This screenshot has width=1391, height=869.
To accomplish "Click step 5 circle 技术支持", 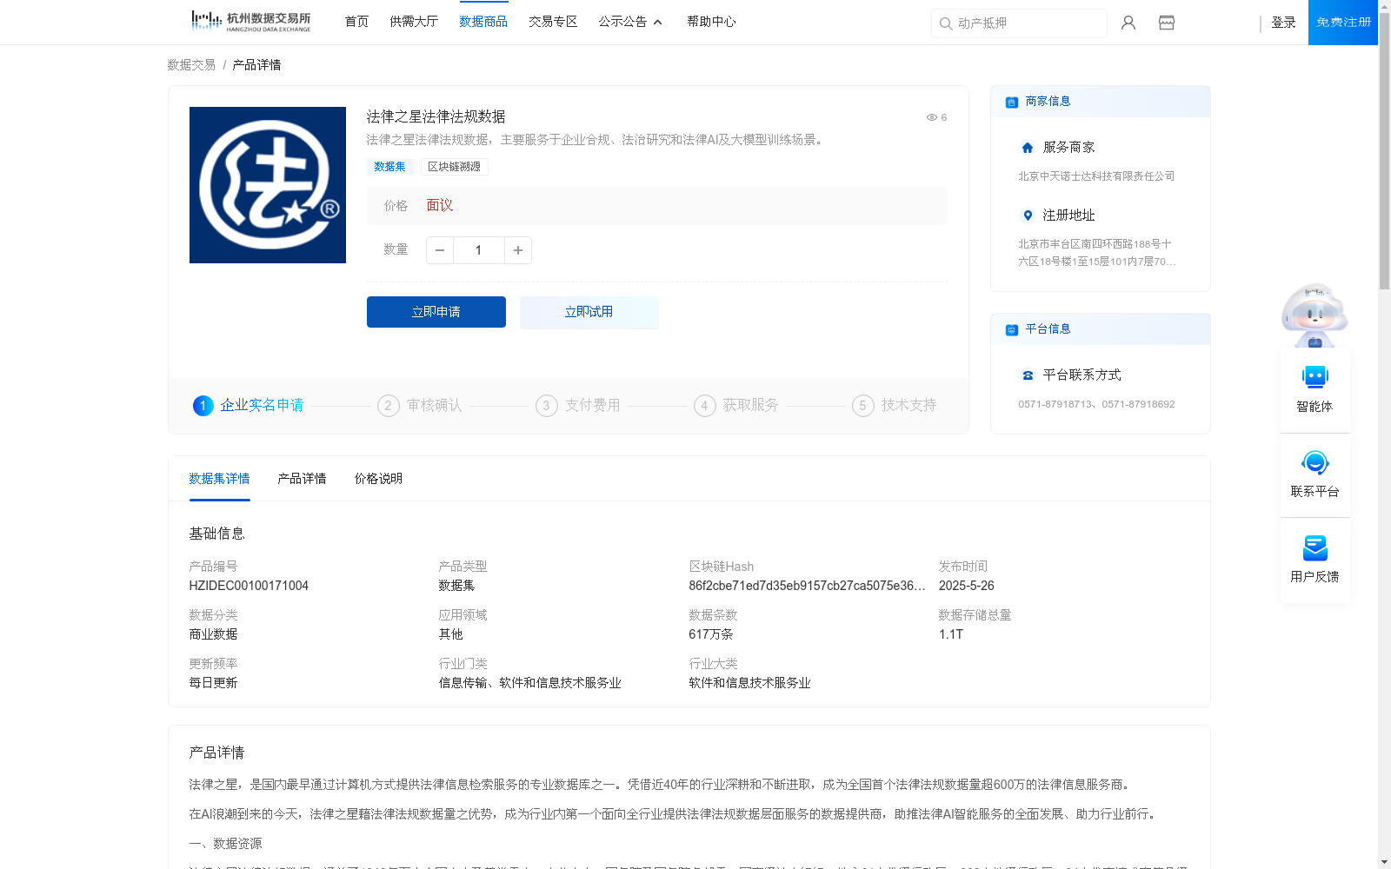I will click(x=862, y=406).
